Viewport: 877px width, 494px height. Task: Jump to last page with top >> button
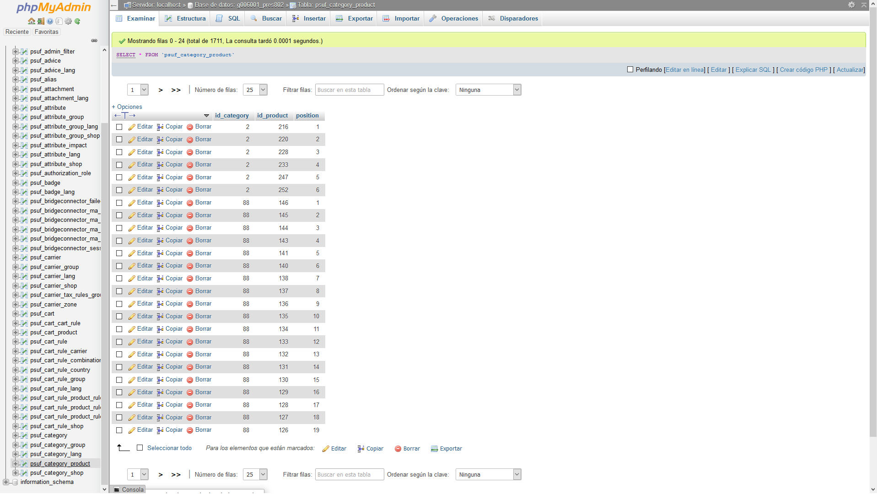pyautogui.click(x=176, y=90)
